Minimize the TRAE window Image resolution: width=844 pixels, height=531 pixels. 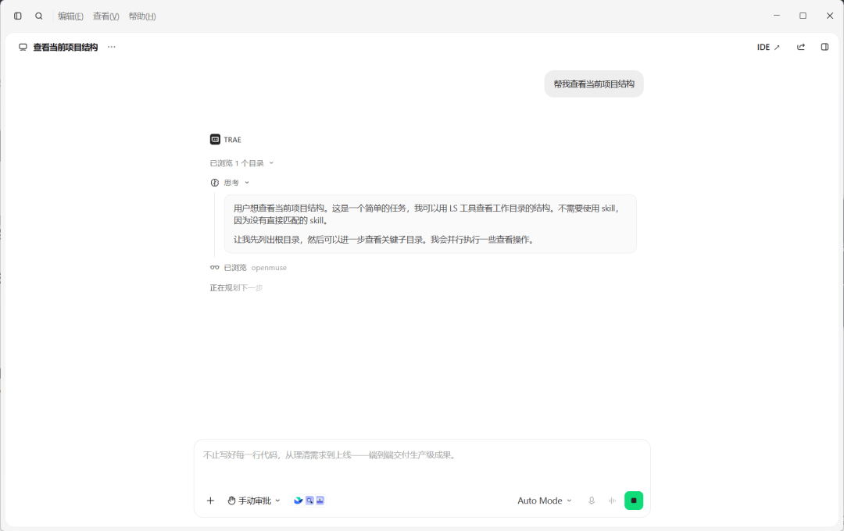777,16
